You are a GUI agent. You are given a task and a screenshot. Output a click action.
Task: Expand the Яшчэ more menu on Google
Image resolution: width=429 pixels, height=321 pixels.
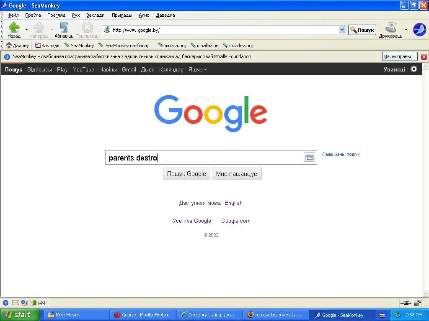(x=198, y=70)
